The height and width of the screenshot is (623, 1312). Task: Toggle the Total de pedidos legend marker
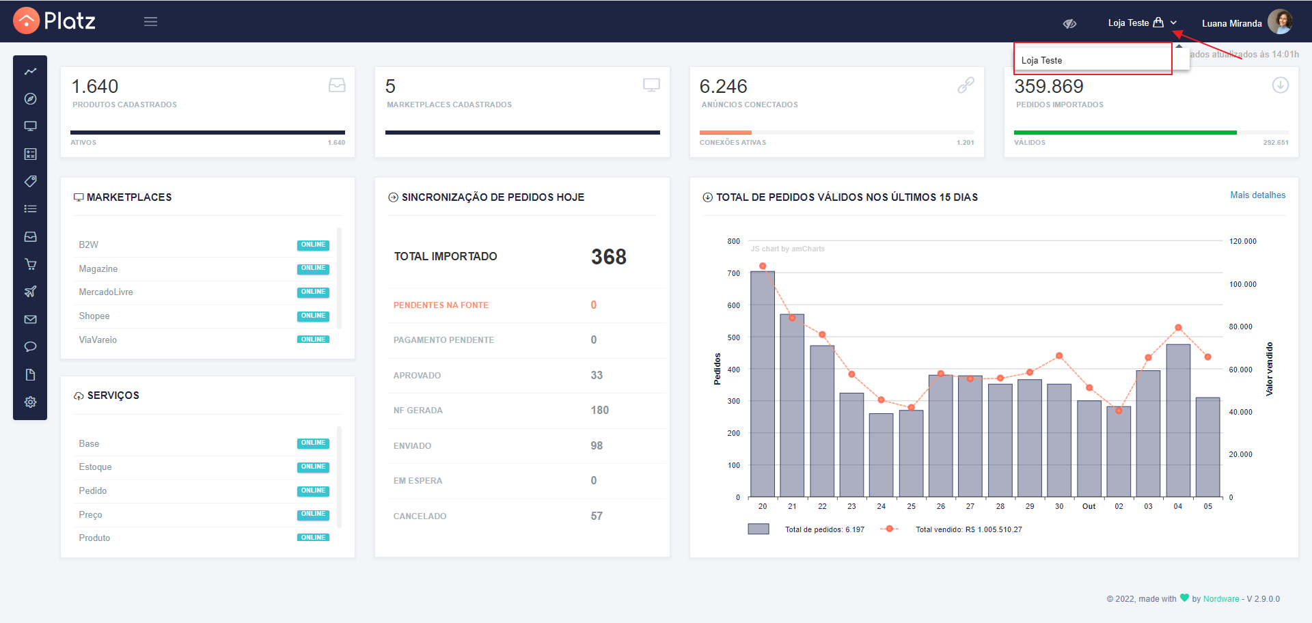pyautogui.click(x=758, y=529)
